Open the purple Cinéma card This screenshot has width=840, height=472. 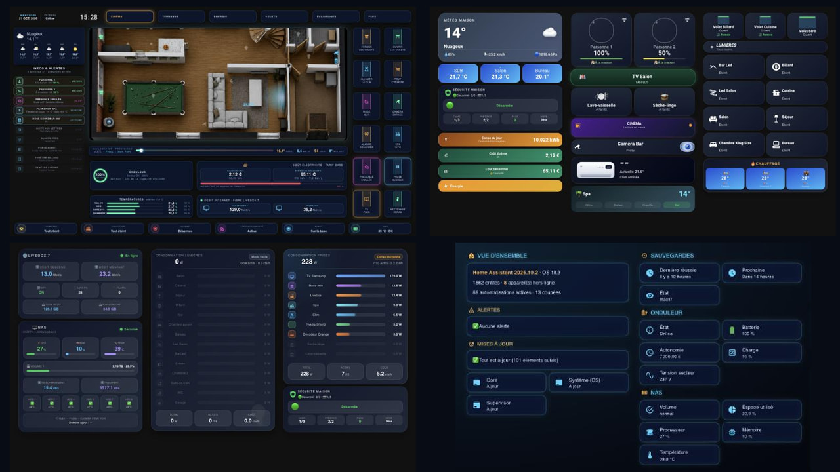(633, 127)
